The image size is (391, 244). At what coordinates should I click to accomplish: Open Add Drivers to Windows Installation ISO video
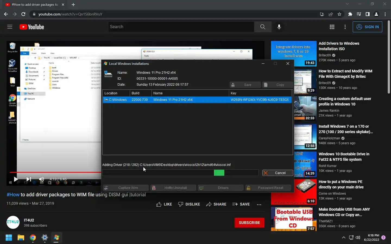339,46
